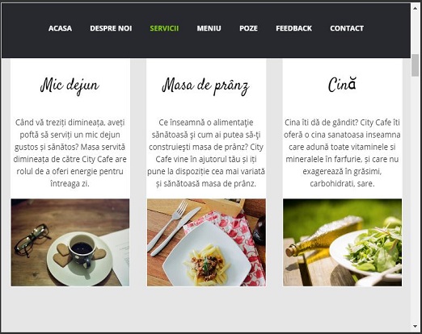Select the SERVICII menu item
The image size is (422, 334).
click(164, 28)
